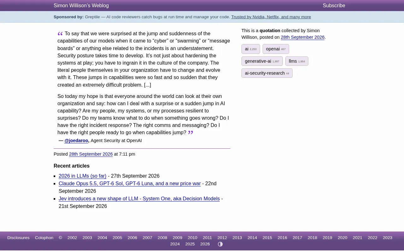Go to the 2020 archive
The image size is (404, 252).
[x=342, y=238]
